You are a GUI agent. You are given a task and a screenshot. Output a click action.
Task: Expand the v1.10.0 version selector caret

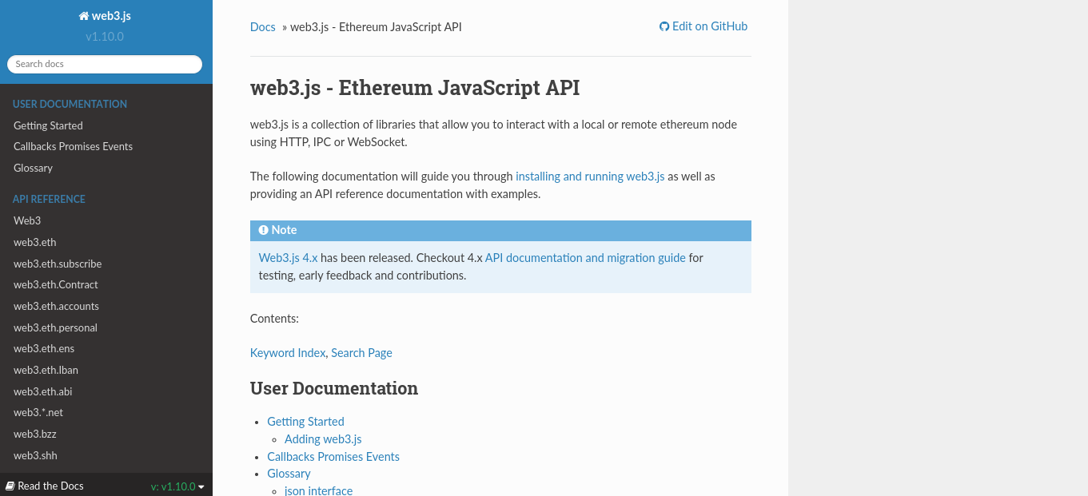201,487
